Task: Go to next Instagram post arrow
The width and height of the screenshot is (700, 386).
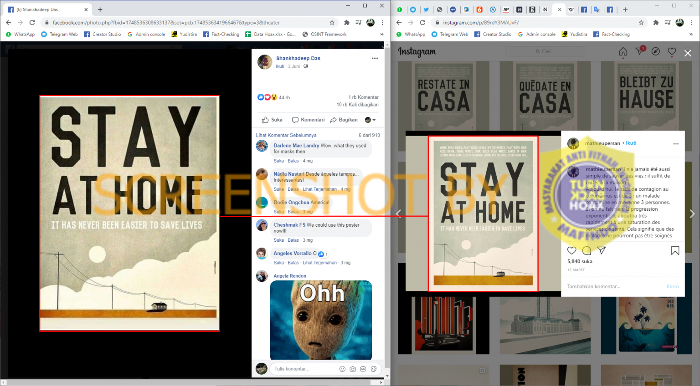Action: coord(692,213)
